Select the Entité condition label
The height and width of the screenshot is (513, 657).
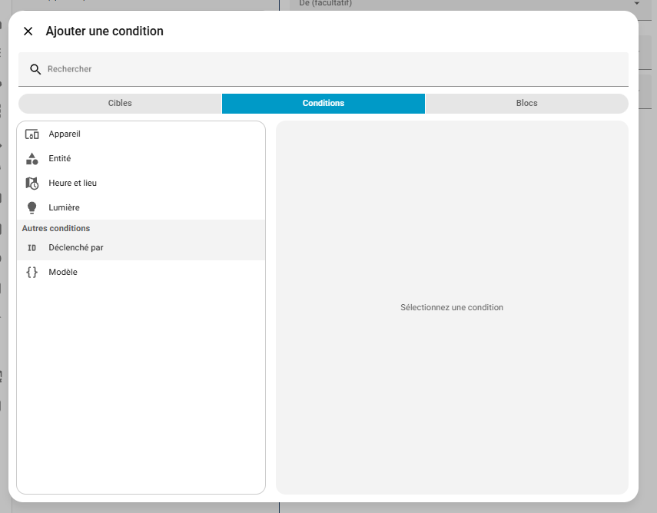pos(60,159)
